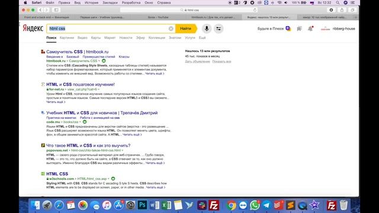379x213 pixels.
Task: Expand 'Читать ещё' under w3schools HTML CSS result
Action: click(x=156, y=188)
